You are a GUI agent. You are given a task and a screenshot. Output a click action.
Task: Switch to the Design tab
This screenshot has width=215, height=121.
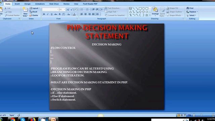[28, 4]
